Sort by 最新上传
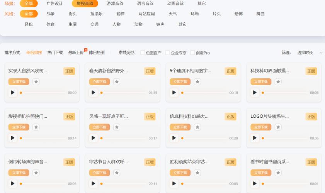 point(76,53)
